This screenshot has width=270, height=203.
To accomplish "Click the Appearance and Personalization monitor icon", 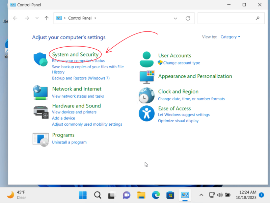I will (146, 77).
